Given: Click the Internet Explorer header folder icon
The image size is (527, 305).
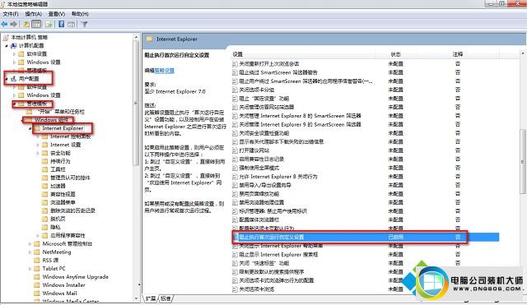Looking at the screenshot, I should 150,39.
